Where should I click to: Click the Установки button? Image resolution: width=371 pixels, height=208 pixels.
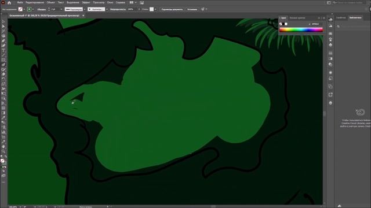[x=192, y=9]
